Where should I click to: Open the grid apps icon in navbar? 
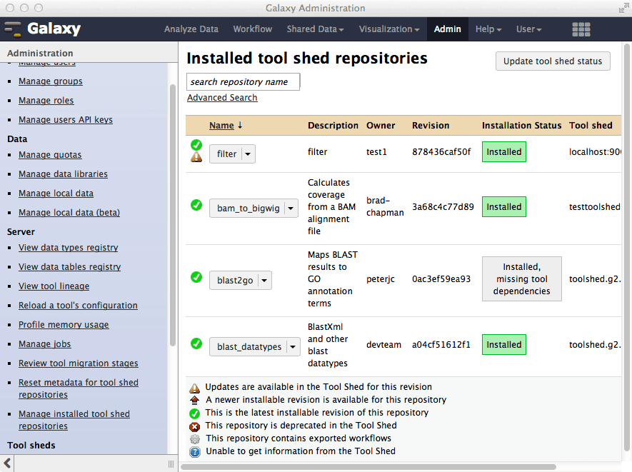[581, 29]
